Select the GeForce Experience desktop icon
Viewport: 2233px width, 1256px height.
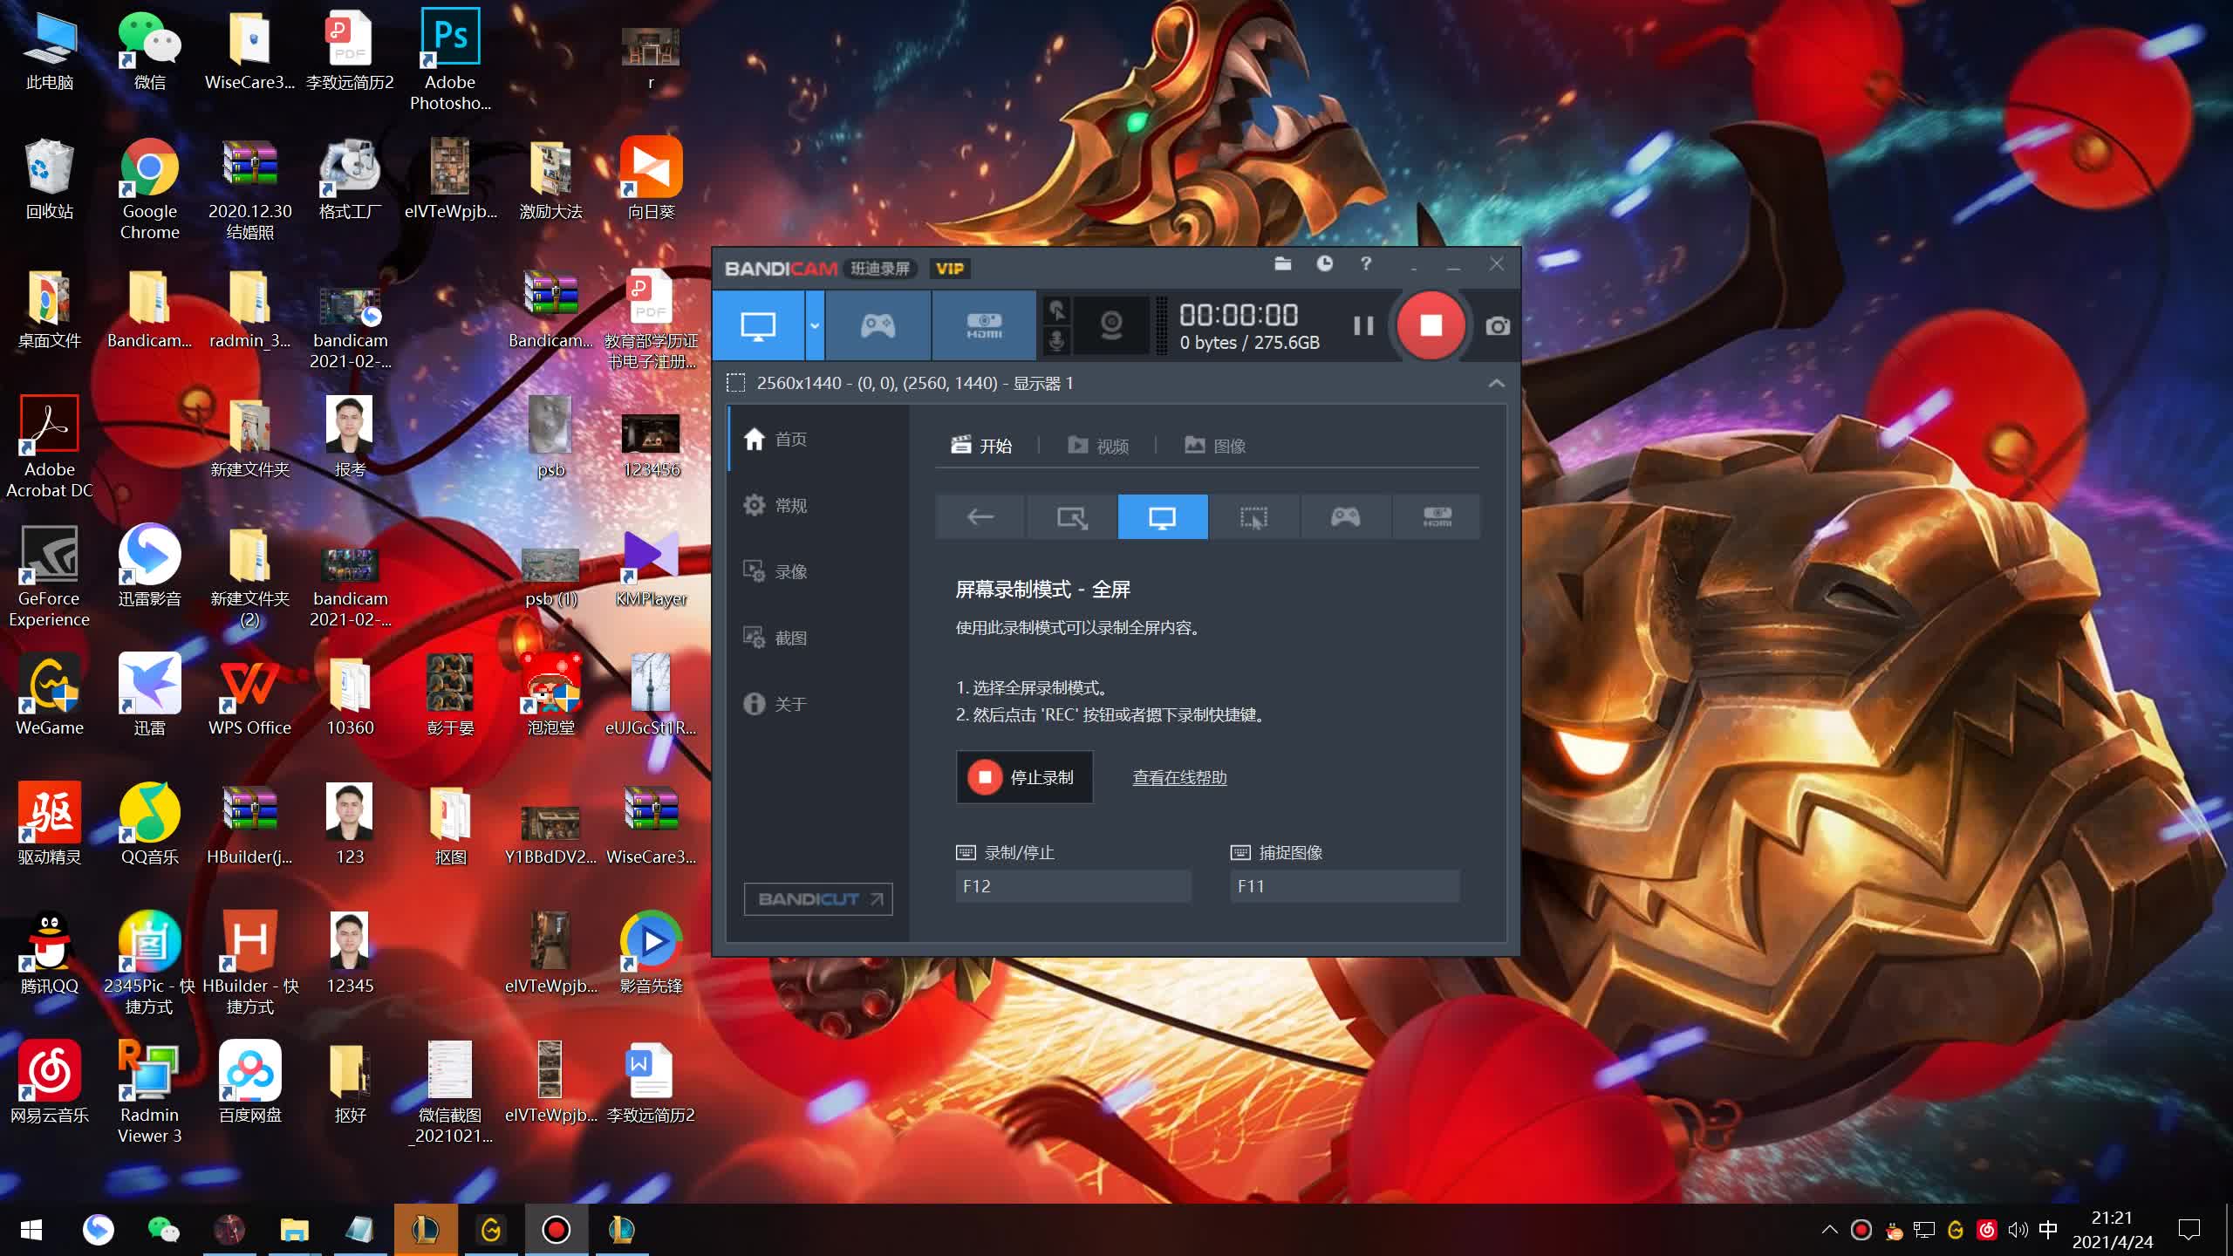click(49, 576)
